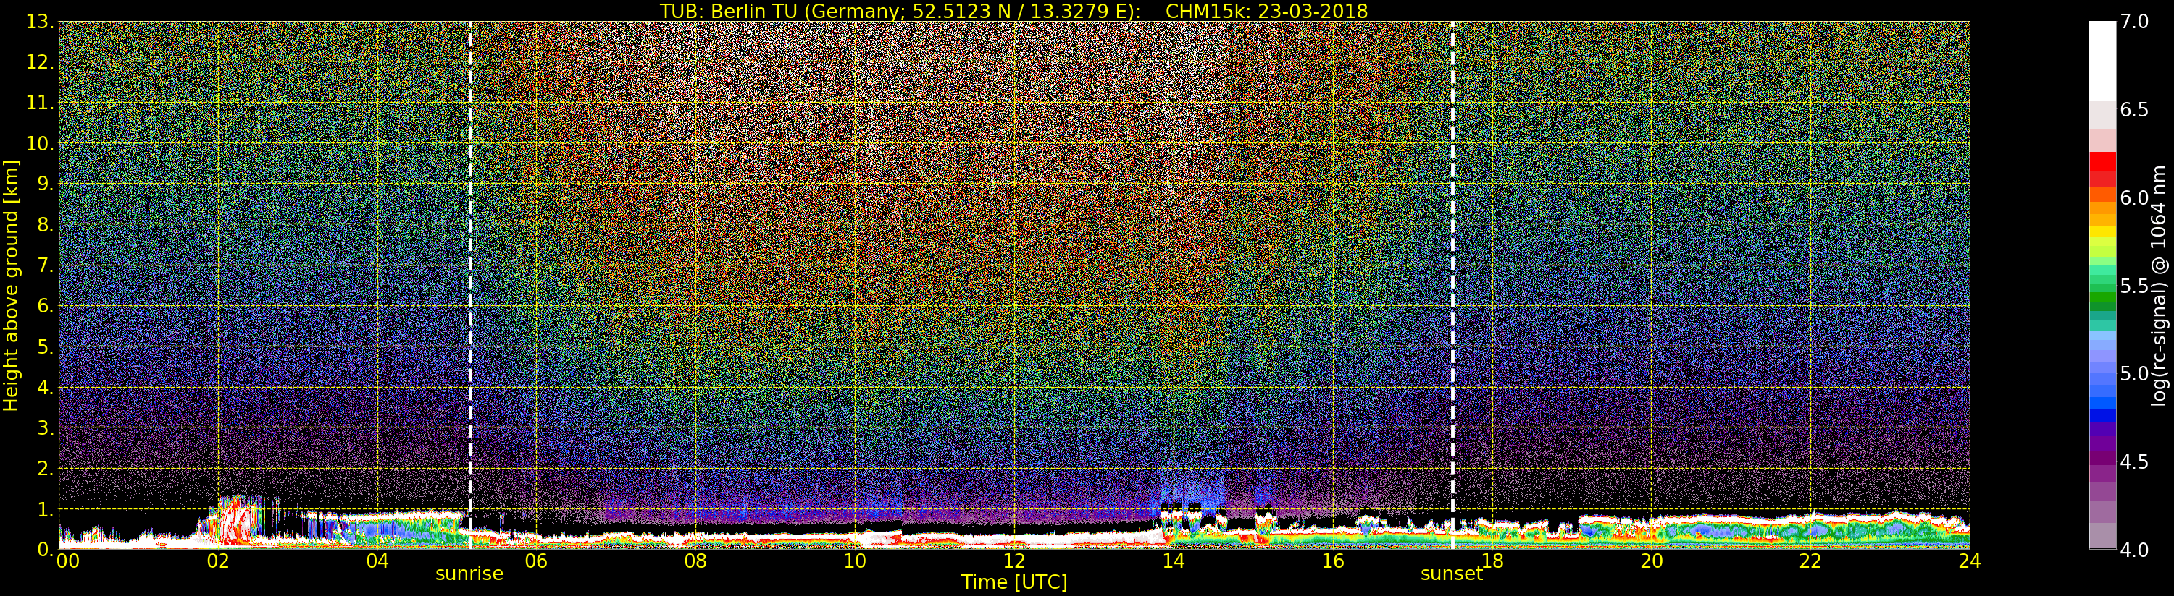Click the time axis tick '24'
The height and width of the screenshot is (596, 2174).
tap(1969, 561)
